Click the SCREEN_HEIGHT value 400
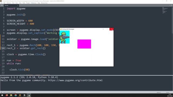 (32, 24)
